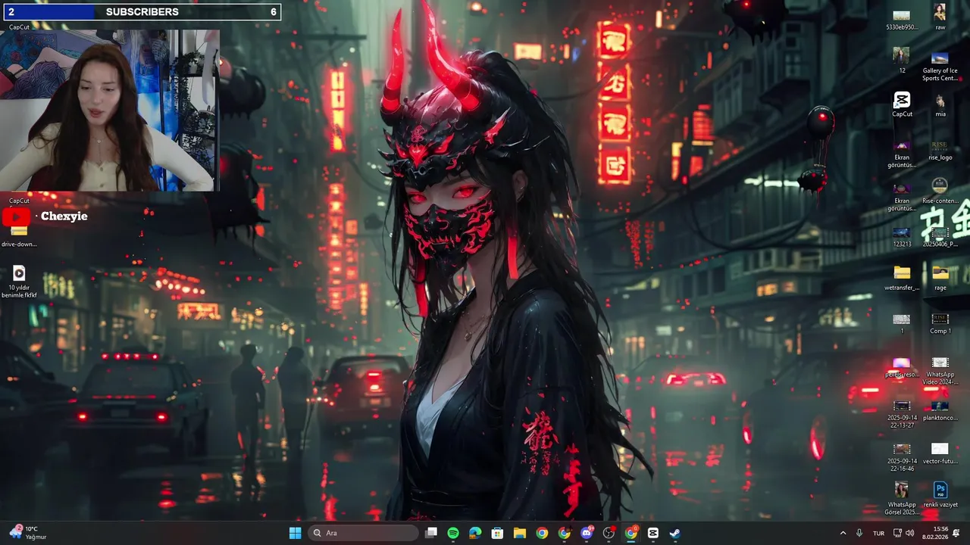Launch Spotify from the taskbar
This screenshot has width=970, height=545.
[x=453, y=533]
